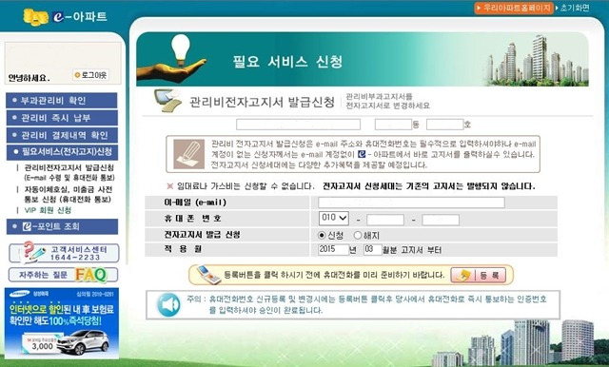This screenshot has height=367, width=609.
Task: Click the lightbulb in hand image
Action: coord(171,58)
